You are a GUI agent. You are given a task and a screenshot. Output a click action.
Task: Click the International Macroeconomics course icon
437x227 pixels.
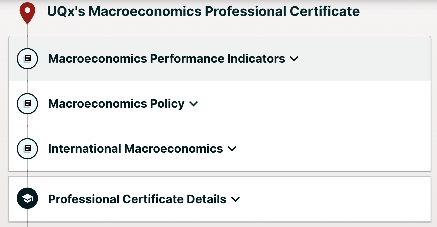point(27,149)
